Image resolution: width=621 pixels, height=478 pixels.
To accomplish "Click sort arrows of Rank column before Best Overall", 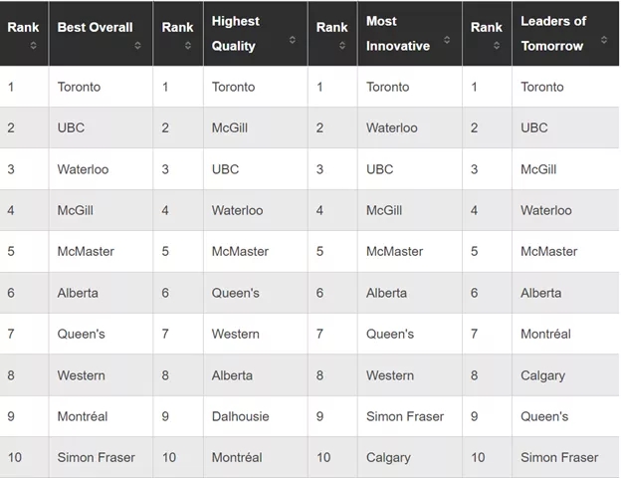I will (33, 46).
